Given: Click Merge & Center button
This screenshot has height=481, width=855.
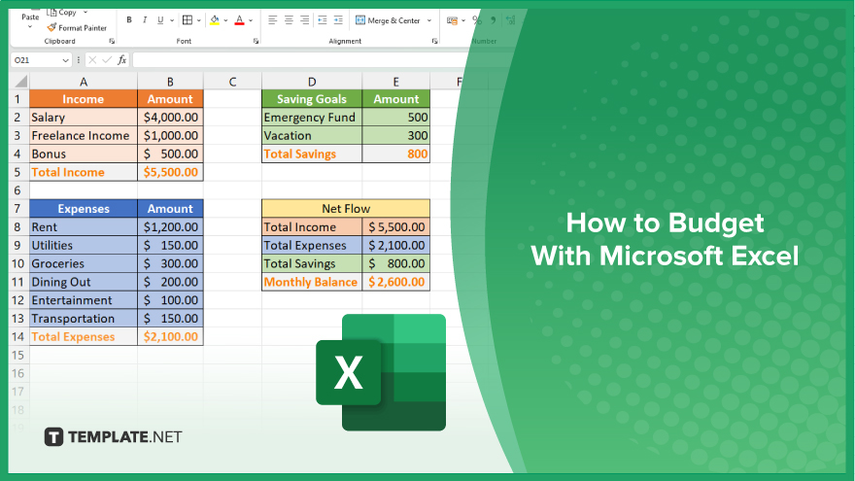Looking at the screenshot, I should [x=388, y=20].
